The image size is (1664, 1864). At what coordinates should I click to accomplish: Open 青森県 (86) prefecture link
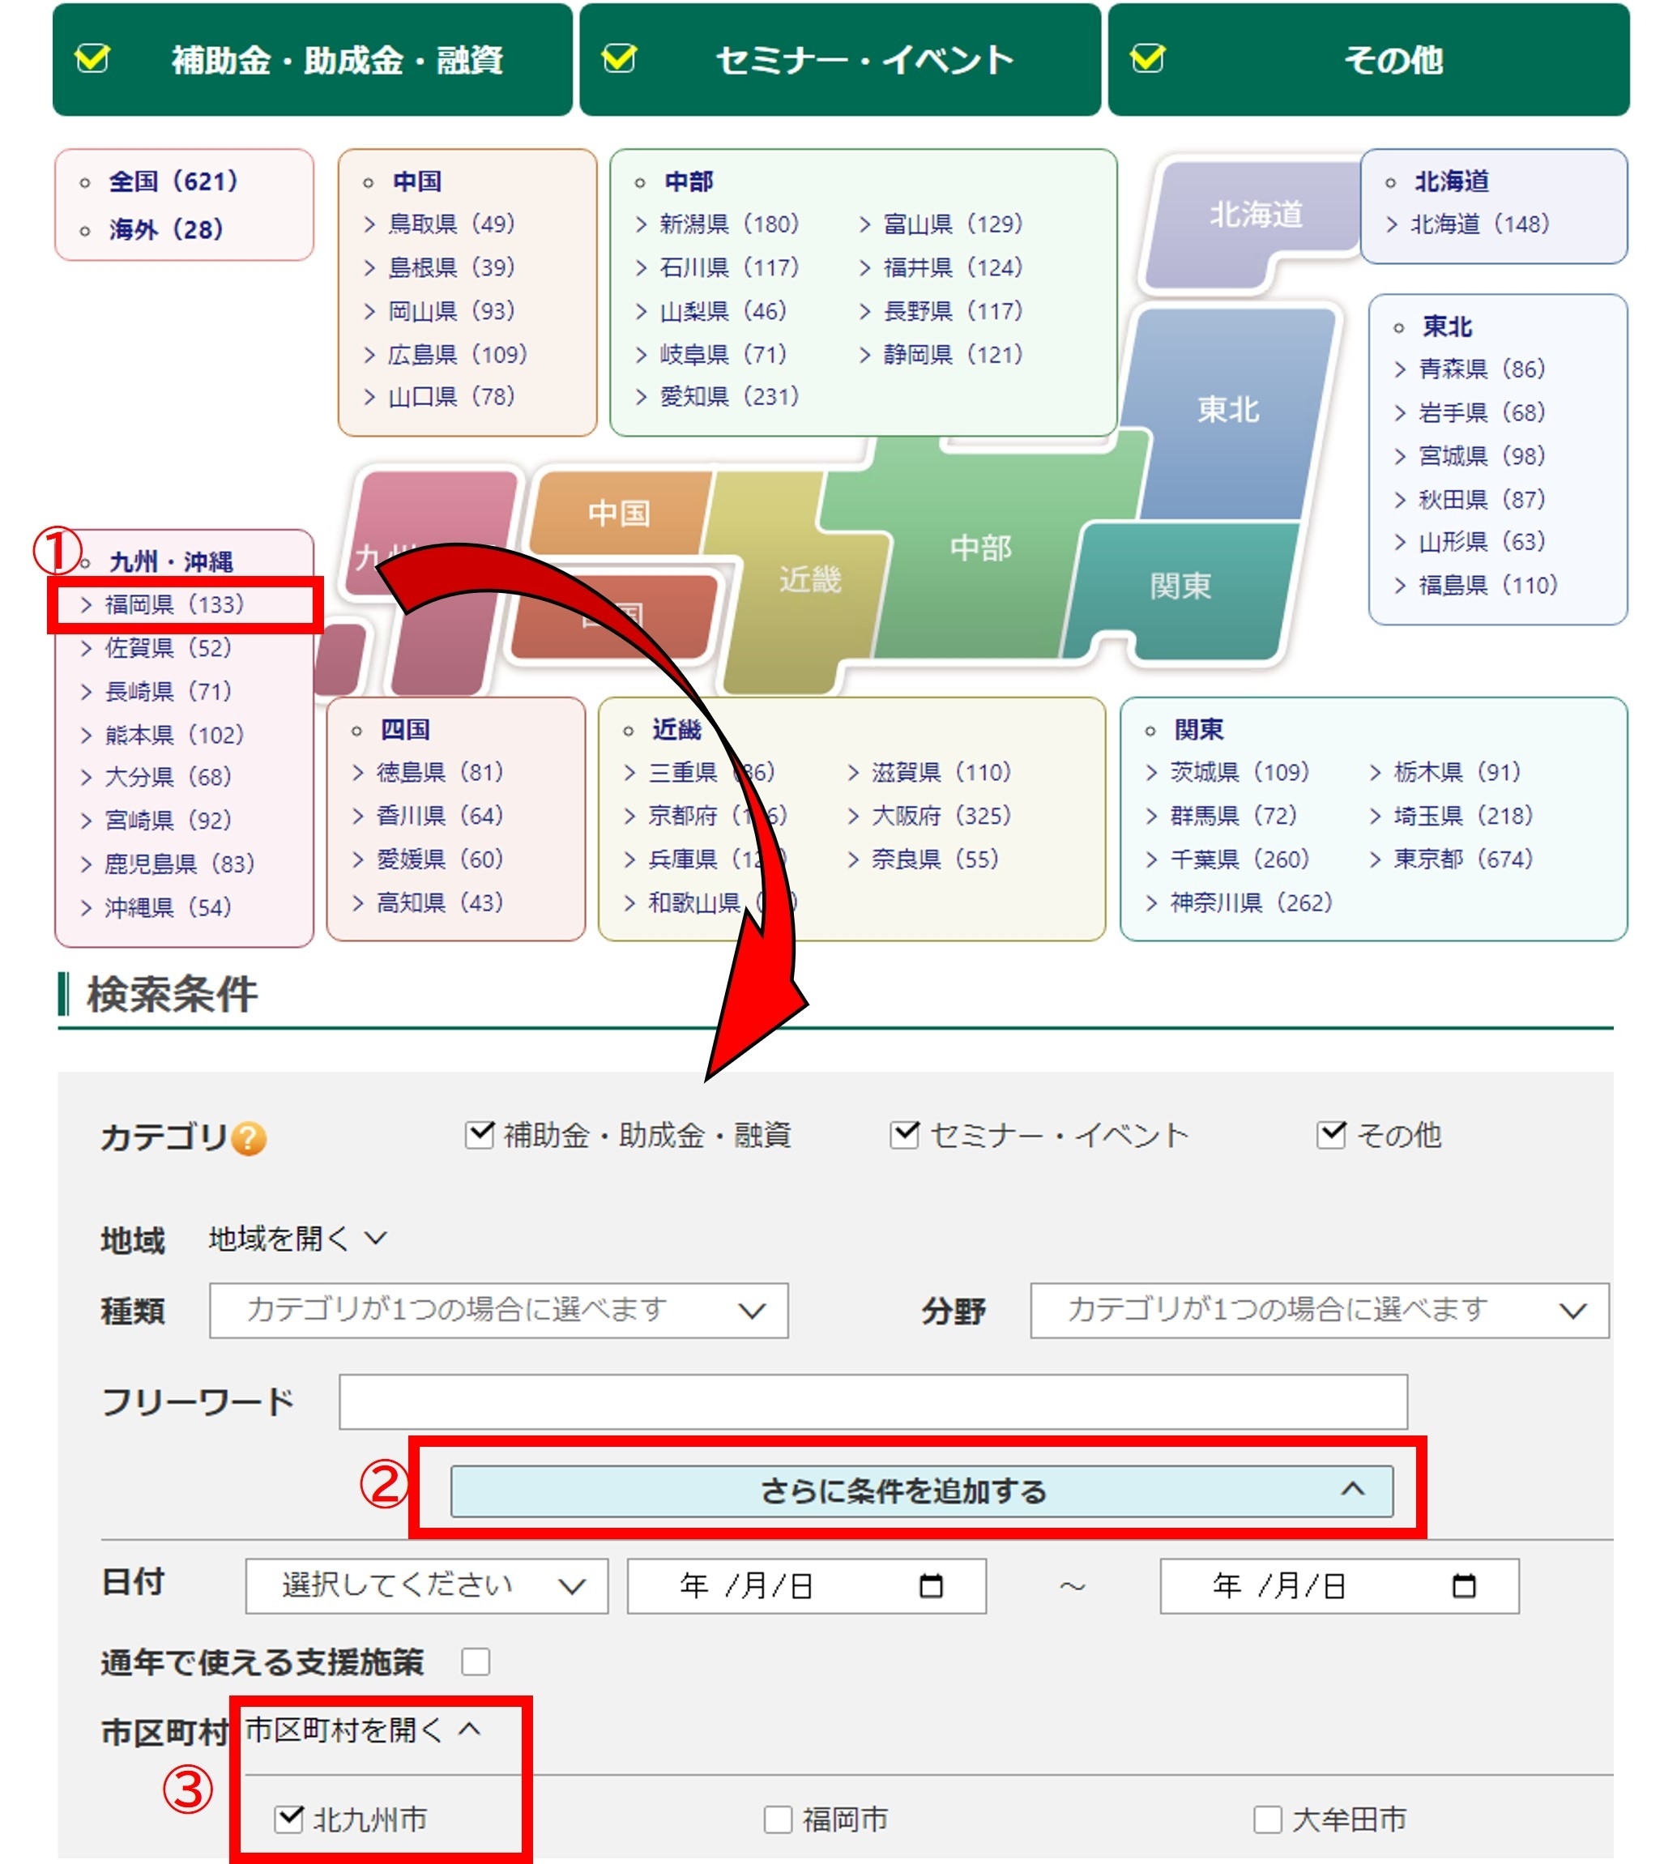click(1481, 369)
